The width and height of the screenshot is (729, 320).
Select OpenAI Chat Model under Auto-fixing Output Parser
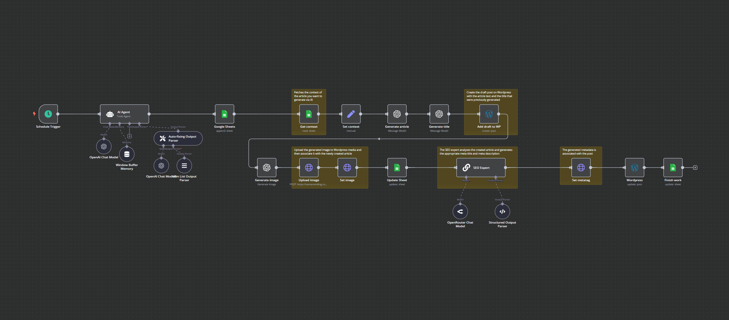coord(161,166)
